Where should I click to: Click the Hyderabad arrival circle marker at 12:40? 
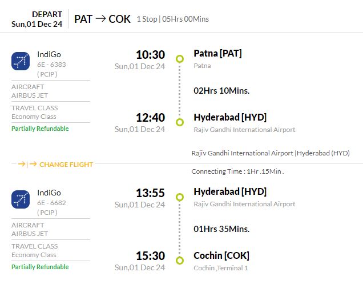[x=180, y=122]
